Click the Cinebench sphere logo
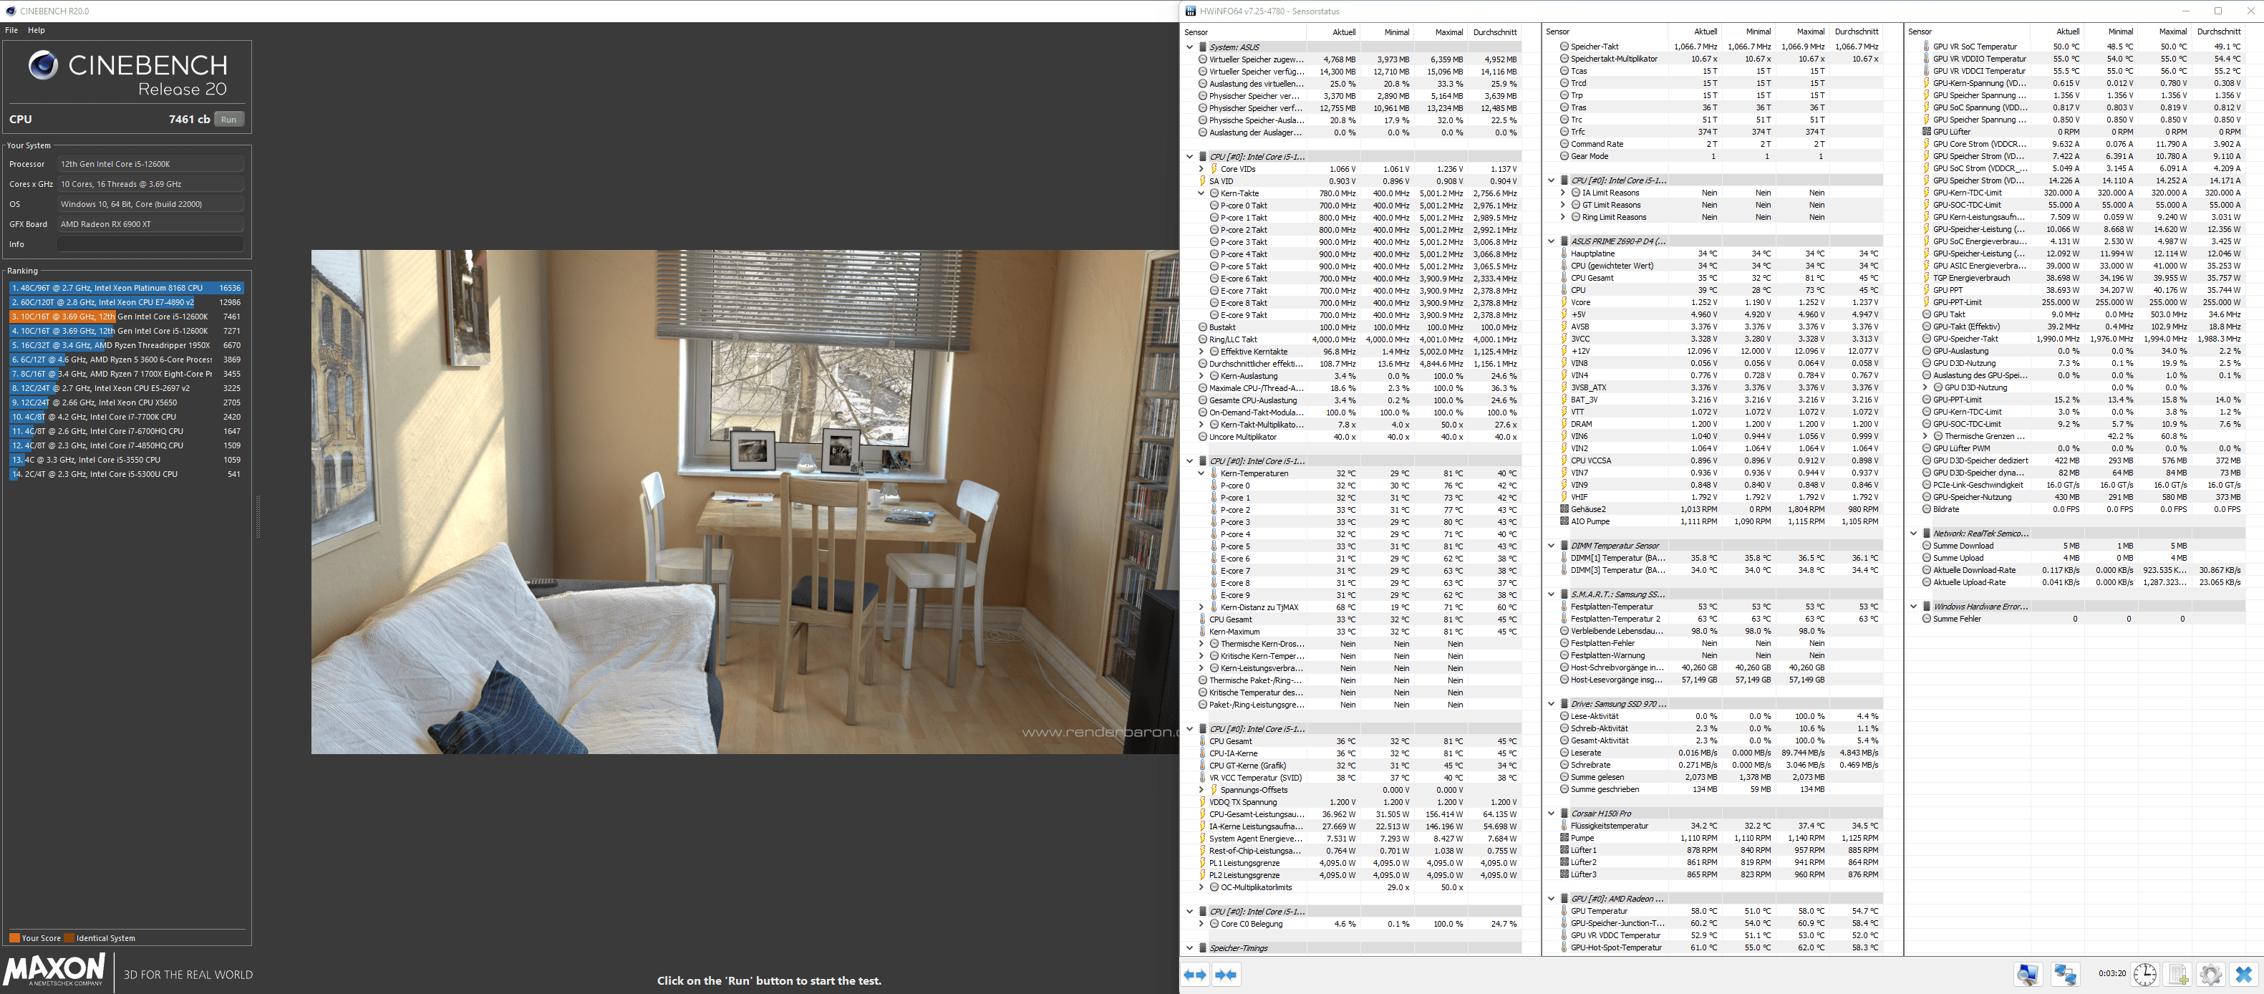The width and height of the screenshot is (2264, 994). [43, 65]
